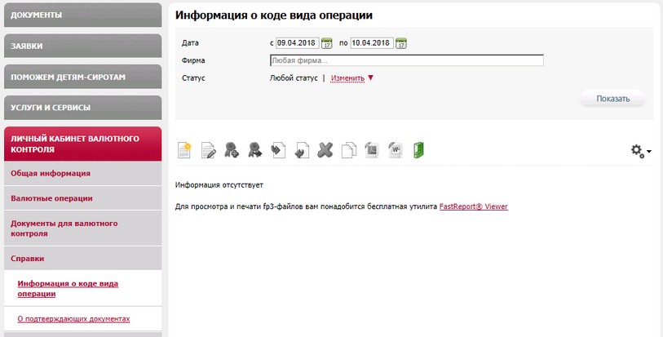Click the add signature seal icon
The width and height of the screenshot is (663, 337).
click(232, 150)
